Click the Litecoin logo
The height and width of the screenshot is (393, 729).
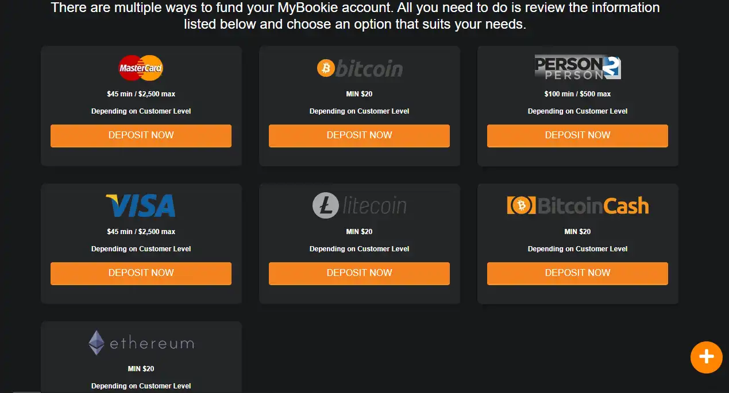(x=360, y=206)
